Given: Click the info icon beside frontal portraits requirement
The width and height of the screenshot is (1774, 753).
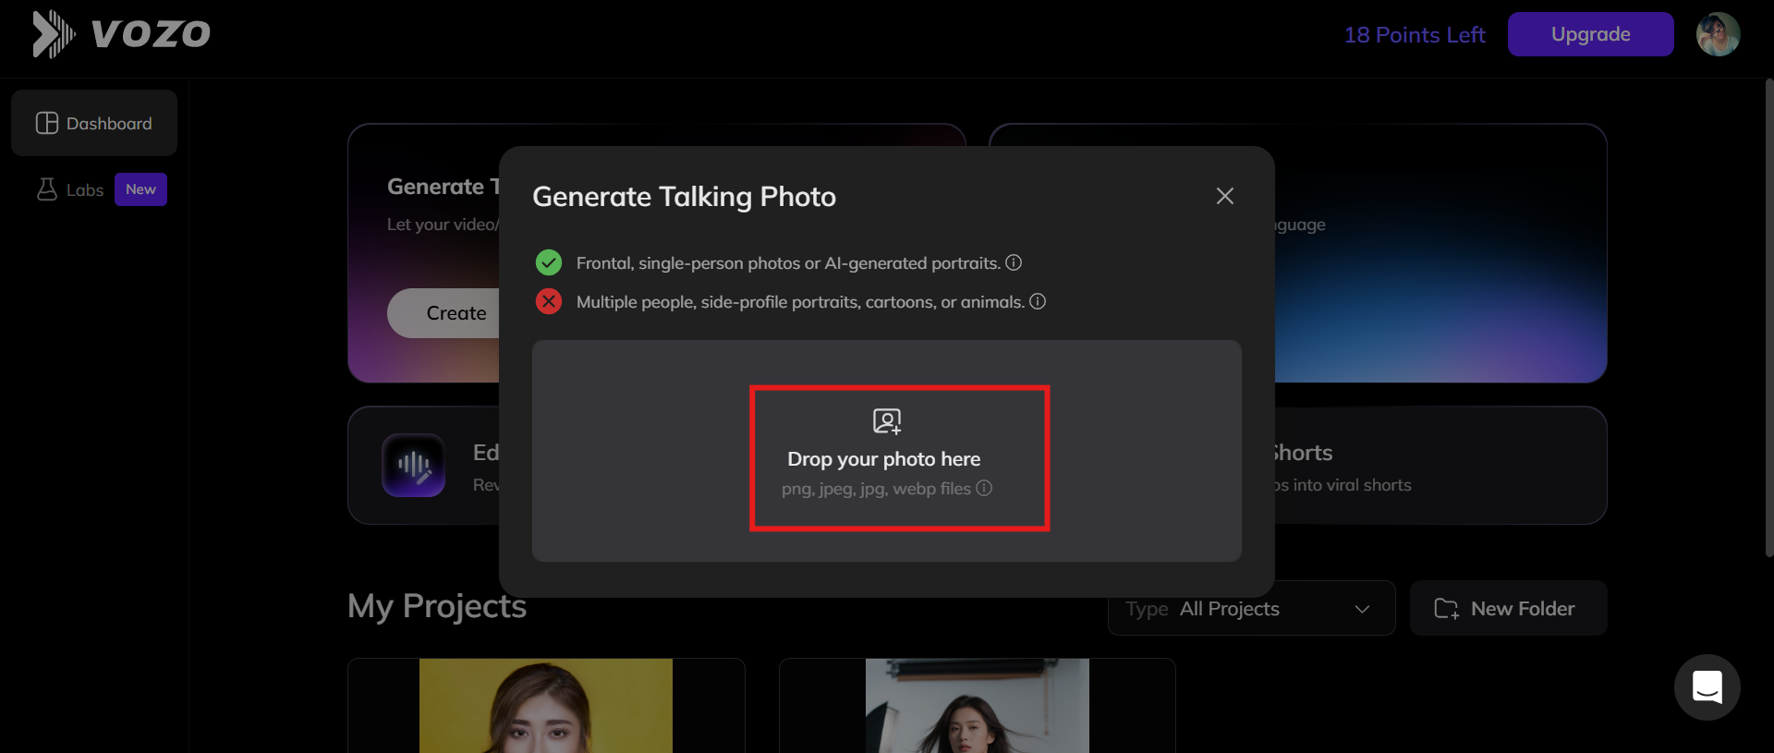Looking at the screenshot, I should (1013, 262).
